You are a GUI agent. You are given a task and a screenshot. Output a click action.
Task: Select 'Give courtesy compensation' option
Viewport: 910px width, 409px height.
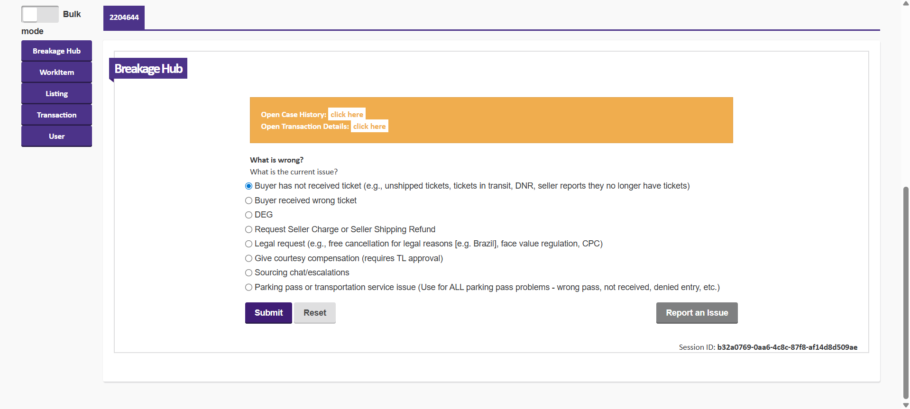[248, 258]
